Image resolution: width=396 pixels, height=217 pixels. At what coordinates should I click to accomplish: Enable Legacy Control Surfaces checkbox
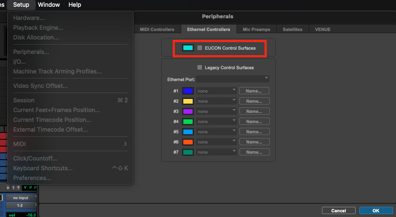pyautogui.click(x=199, y=67)
